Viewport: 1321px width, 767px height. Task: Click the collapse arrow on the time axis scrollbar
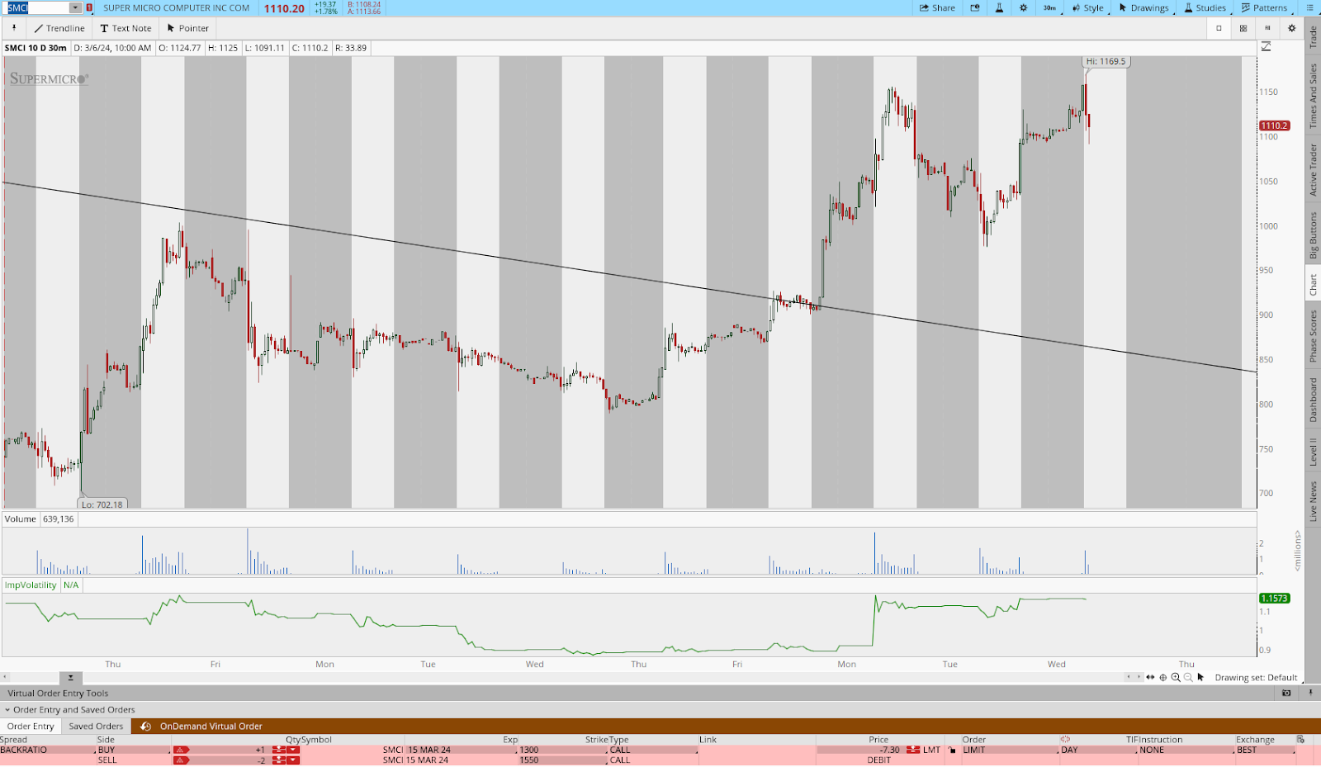pyautogui.click(x=70, y=678)
